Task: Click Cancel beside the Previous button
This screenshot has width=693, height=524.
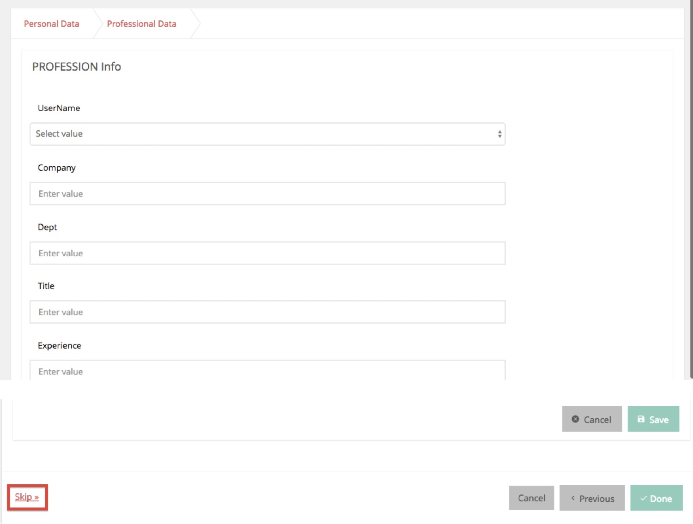Action: click(531, 498)
